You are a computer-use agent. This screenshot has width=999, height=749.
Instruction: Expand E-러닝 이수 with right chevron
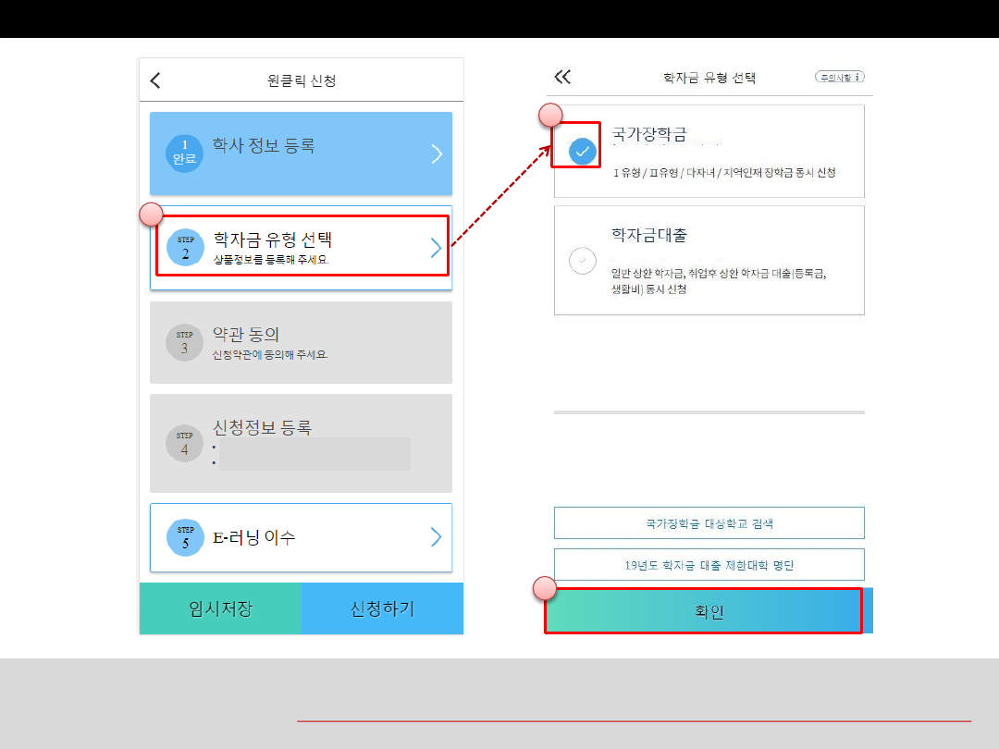436,537
